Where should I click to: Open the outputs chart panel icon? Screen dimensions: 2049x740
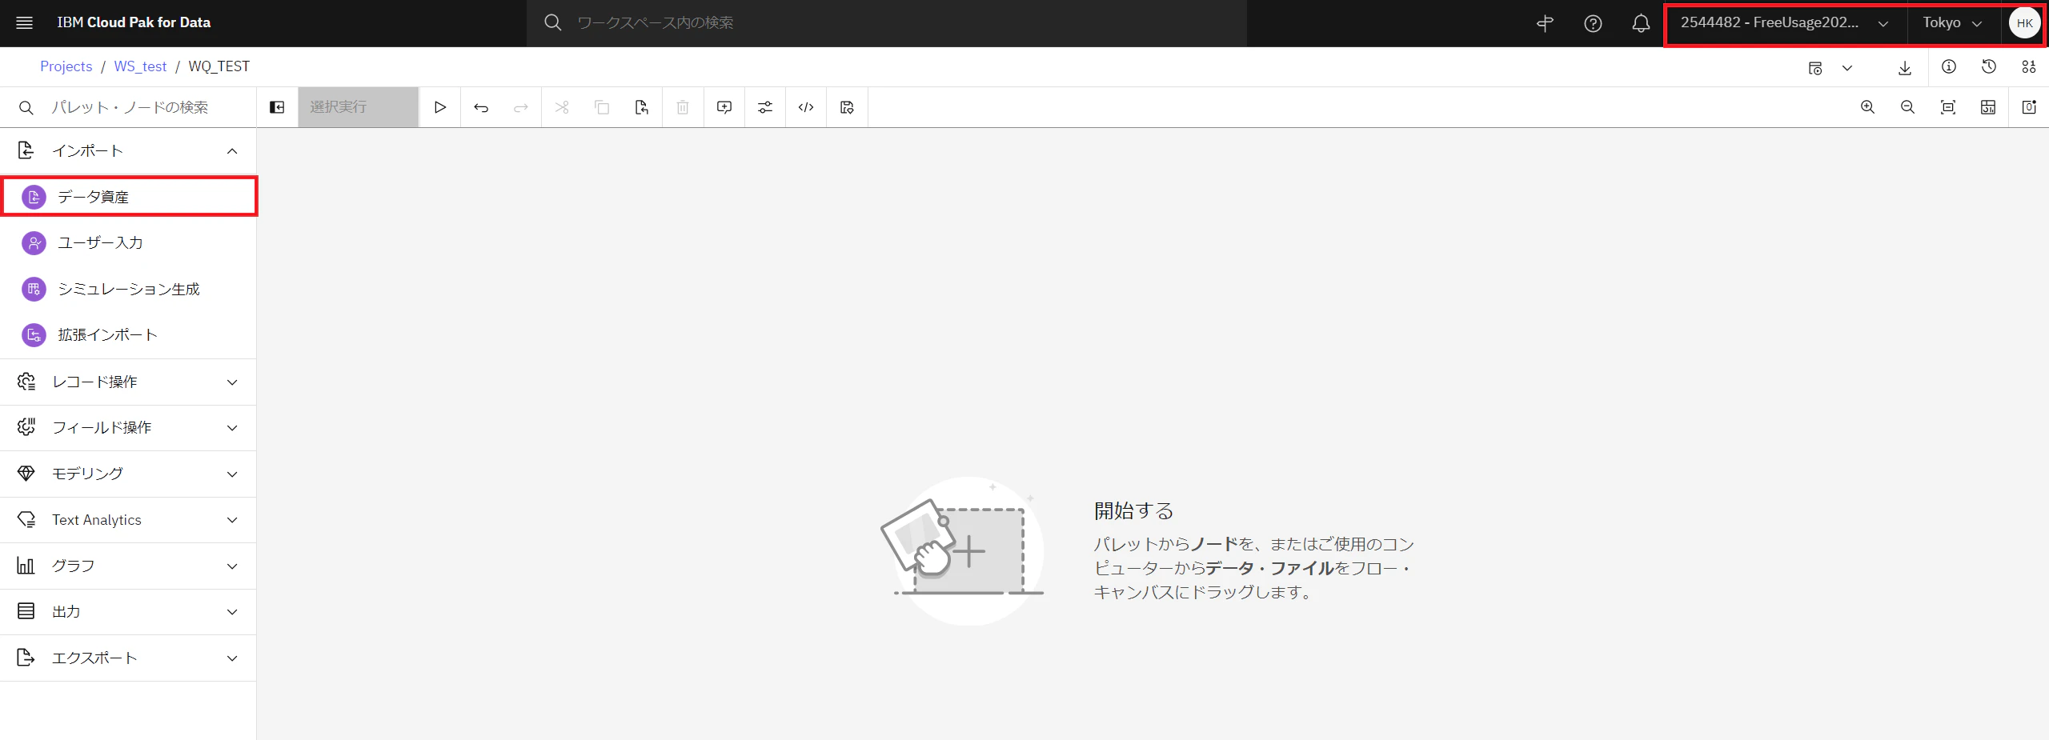tap(1988, 107)
